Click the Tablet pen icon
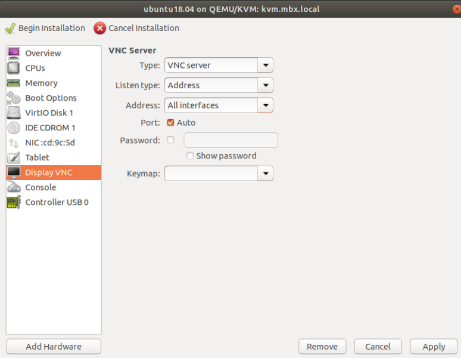461x358 pixels. (14, 157)
